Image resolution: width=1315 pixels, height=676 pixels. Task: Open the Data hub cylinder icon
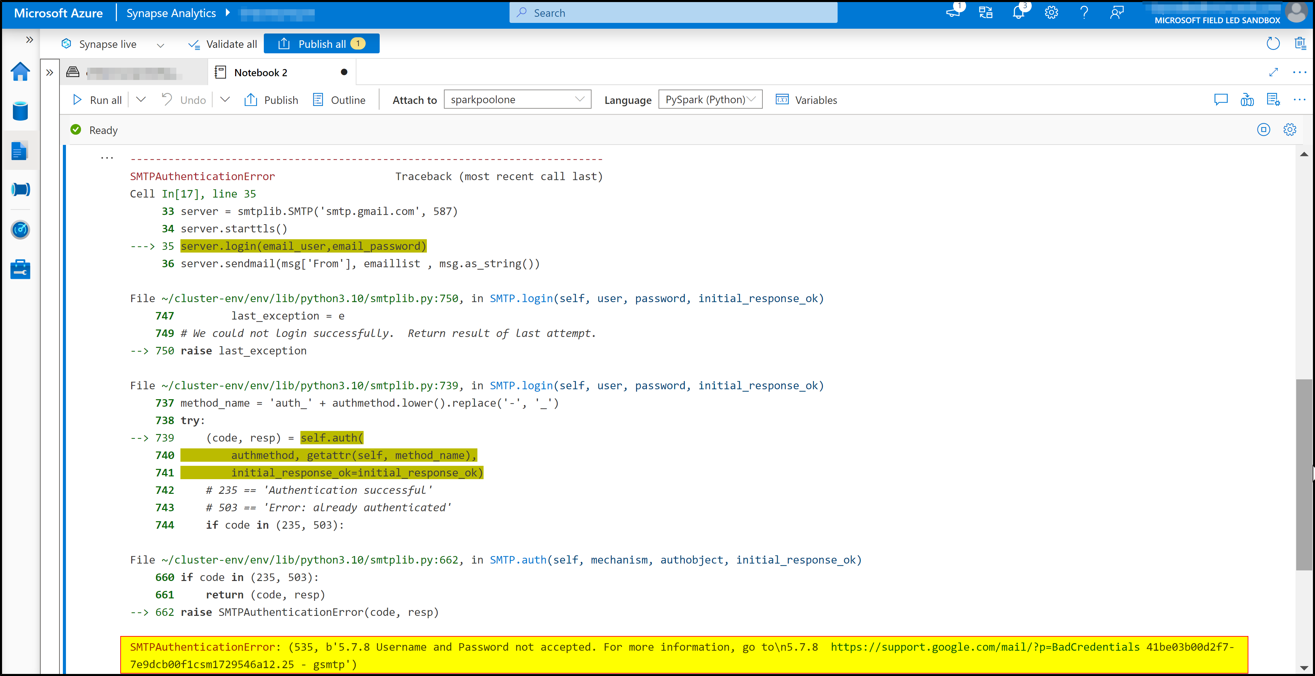20,111
